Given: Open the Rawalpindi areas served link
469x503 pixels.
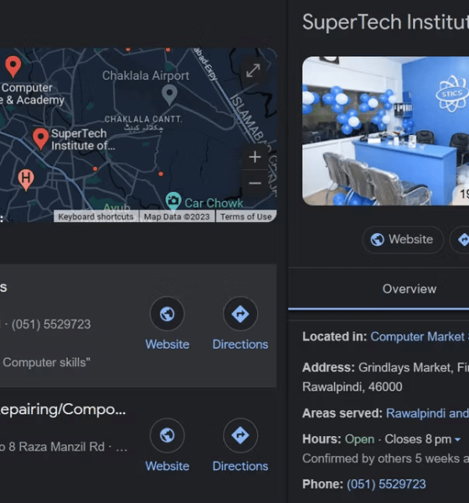Looking at the screenshot, I should click(x=427, y=413).
